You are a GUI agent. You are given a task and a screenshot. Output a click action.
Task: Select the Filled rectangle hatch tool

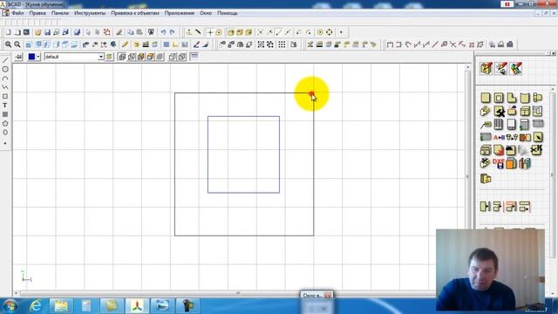coord(5,114)
